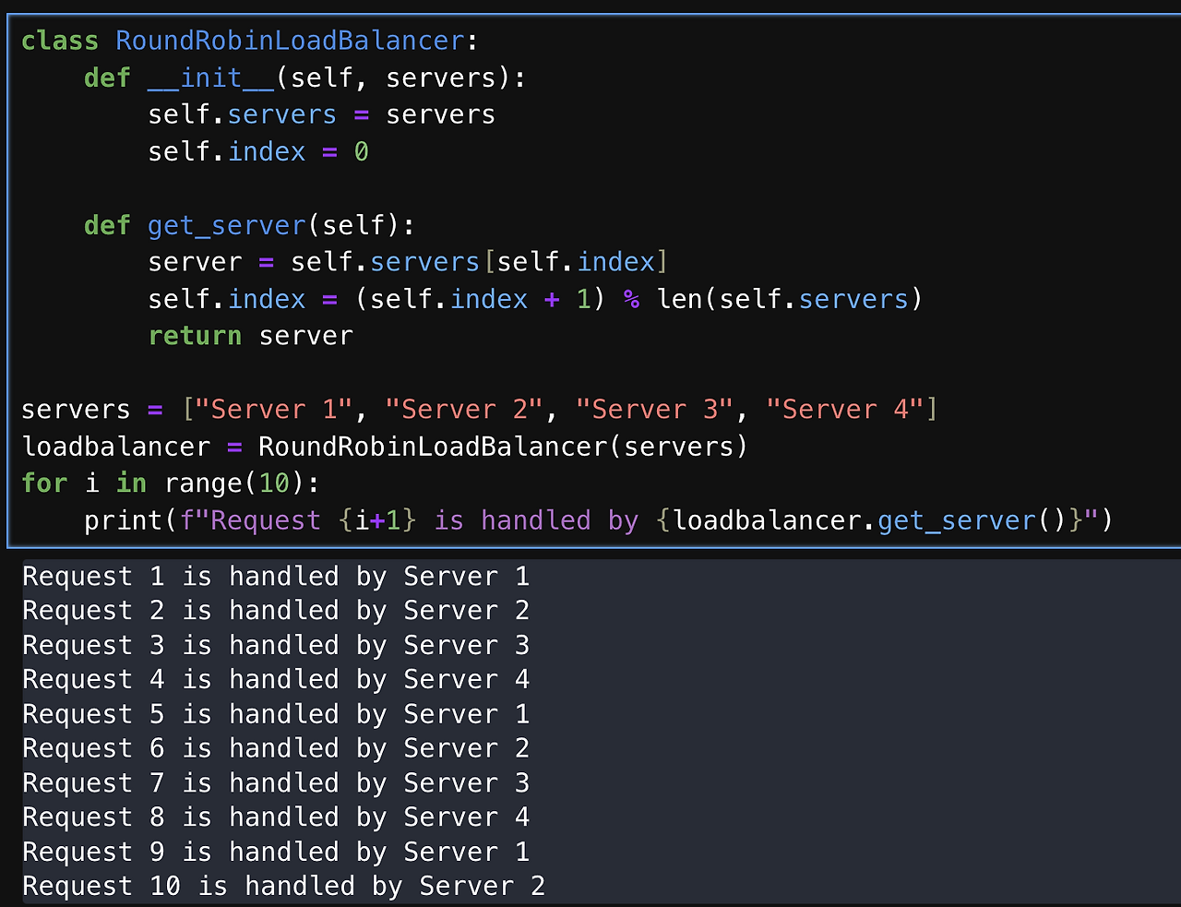
Task: Click the "len" function call
Action: tap(680, 299)
